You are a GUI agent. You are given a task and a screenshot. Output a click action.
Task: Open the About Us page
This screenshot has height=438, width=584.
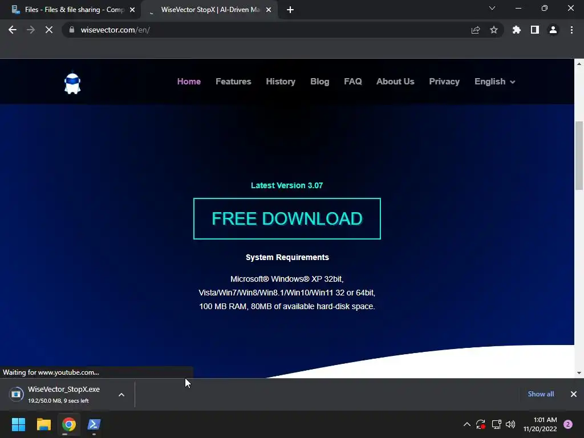pyautogui.click(x=395, y=82)
